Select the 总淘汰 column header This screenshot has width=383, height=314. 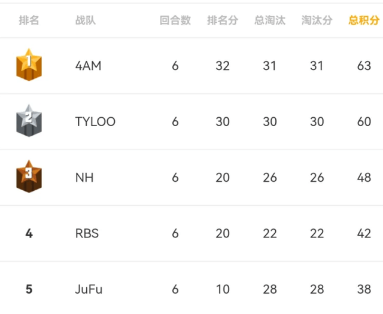[x=270, y=20]
